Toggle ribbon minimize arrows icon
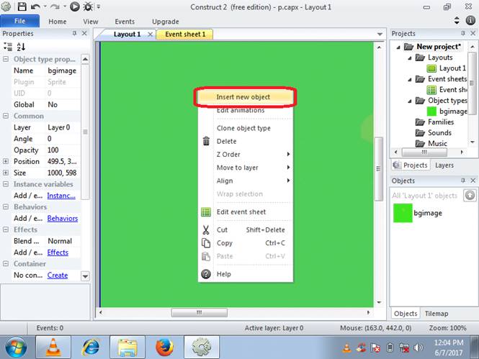Image resolution: width=479 pixels, height=359 pixels. [x=457, y=20]
